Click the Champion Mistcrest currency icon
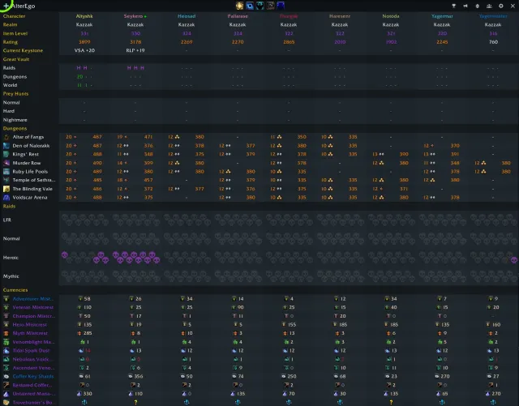This screenshot has width=519, height=406. [x=6, y=316]
